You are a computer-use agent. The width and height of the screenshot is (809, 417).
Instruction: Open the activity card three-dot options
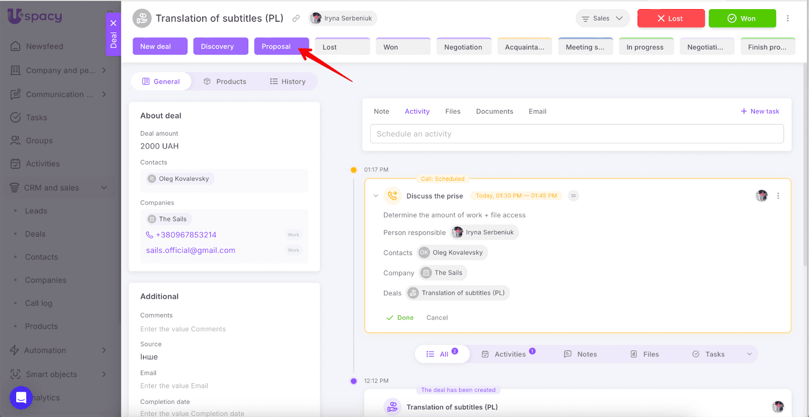coord(778,196)
